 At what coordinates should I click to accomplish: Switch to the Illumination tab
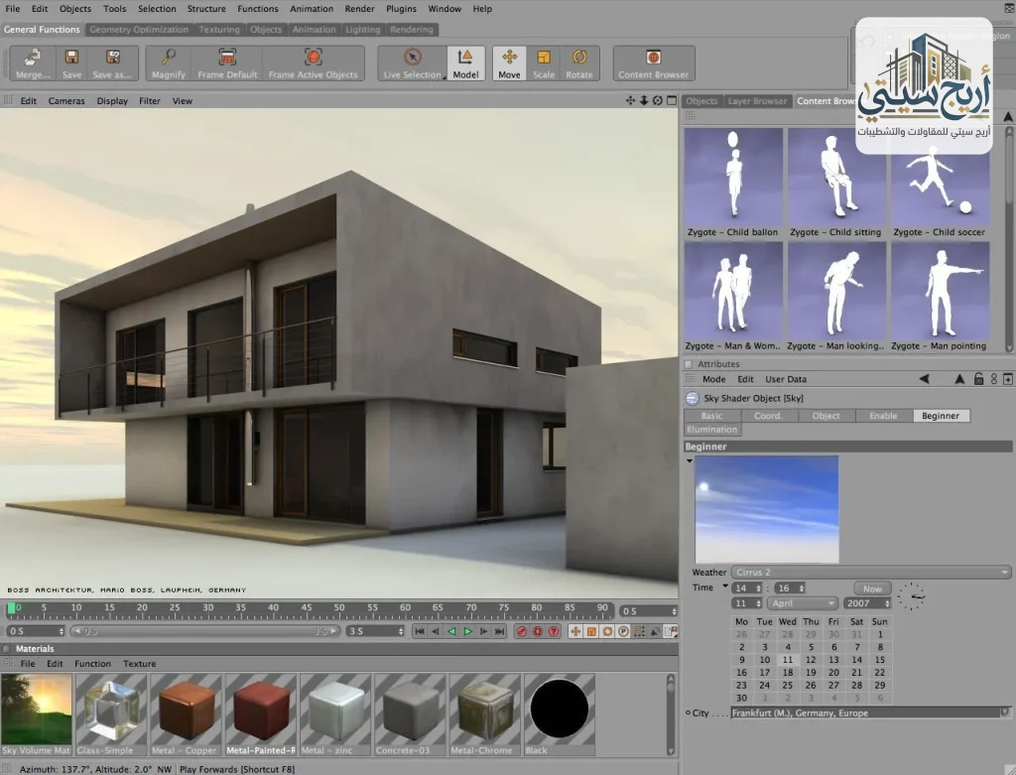click(x=711, y=430)
